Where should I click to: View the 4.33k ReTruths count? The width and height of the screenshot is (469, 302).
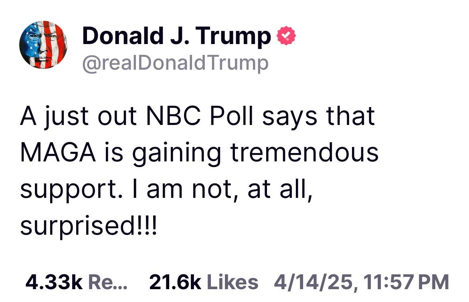pos(54,282)
